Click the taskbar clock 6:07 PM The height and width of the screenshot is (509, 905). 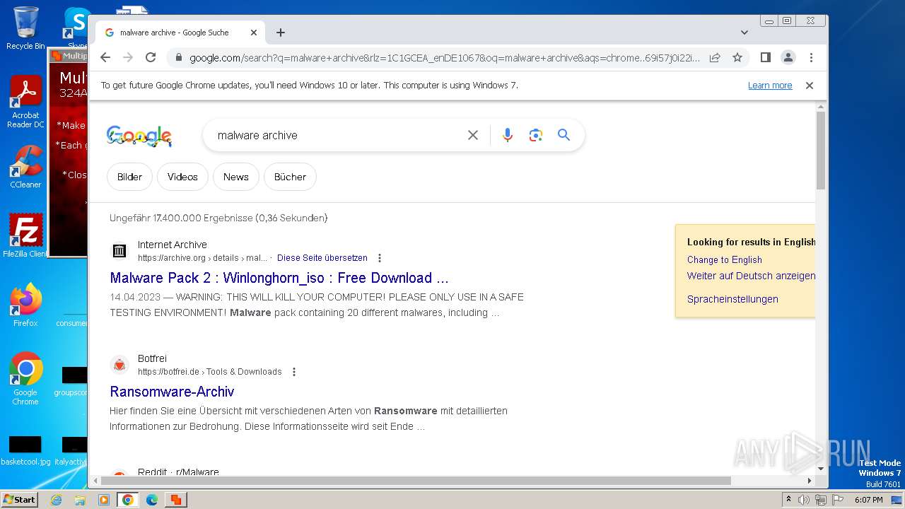[x=868, y=500]
